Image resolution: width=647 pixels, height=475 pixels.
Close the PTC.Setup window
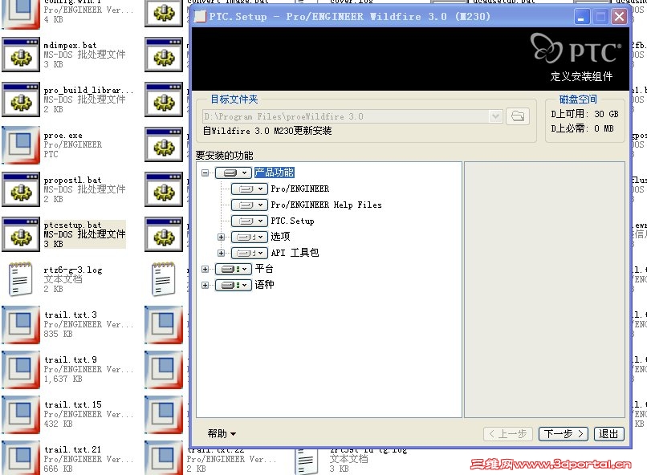click(x=620, y=17)
